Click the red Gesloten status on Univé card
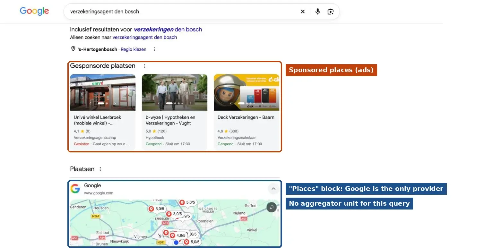The height and width of the screenshot is (248, 493). pos(82,144)
